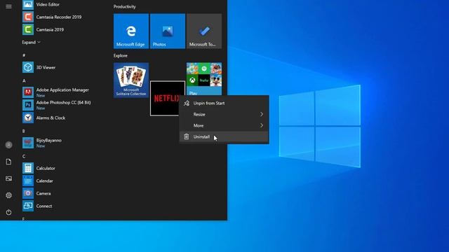Click Adobe Photoshop CC (64 Bit) label
449x252 pixels.
coord(63,102)
